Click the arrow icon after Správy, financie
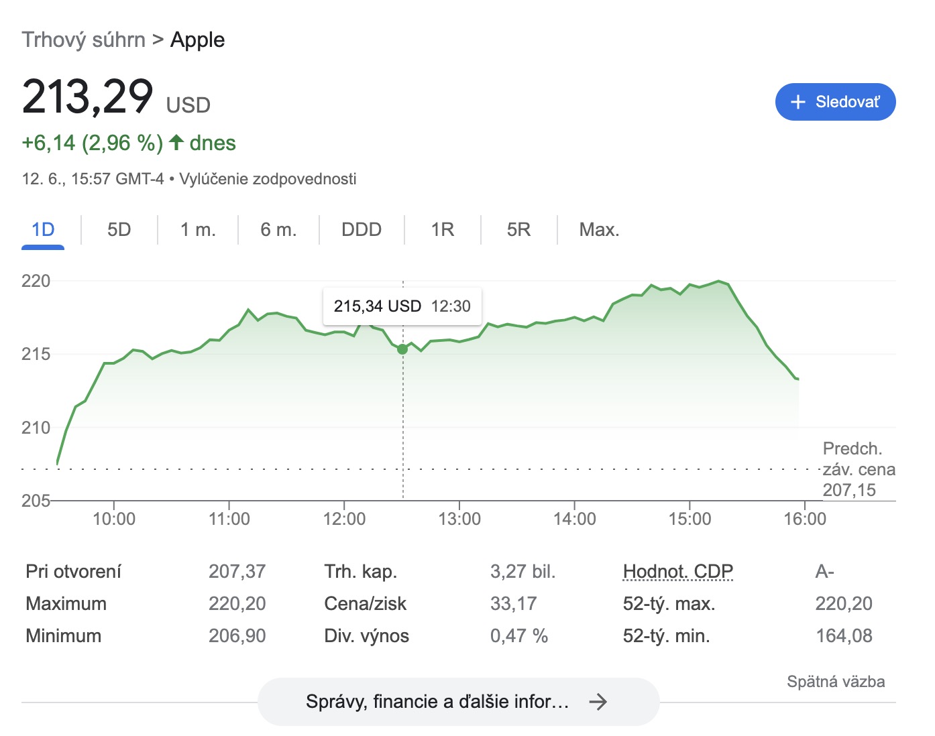The height and width of the screenshot is (736, 935). pyautogui.click(x=597, y=702)
